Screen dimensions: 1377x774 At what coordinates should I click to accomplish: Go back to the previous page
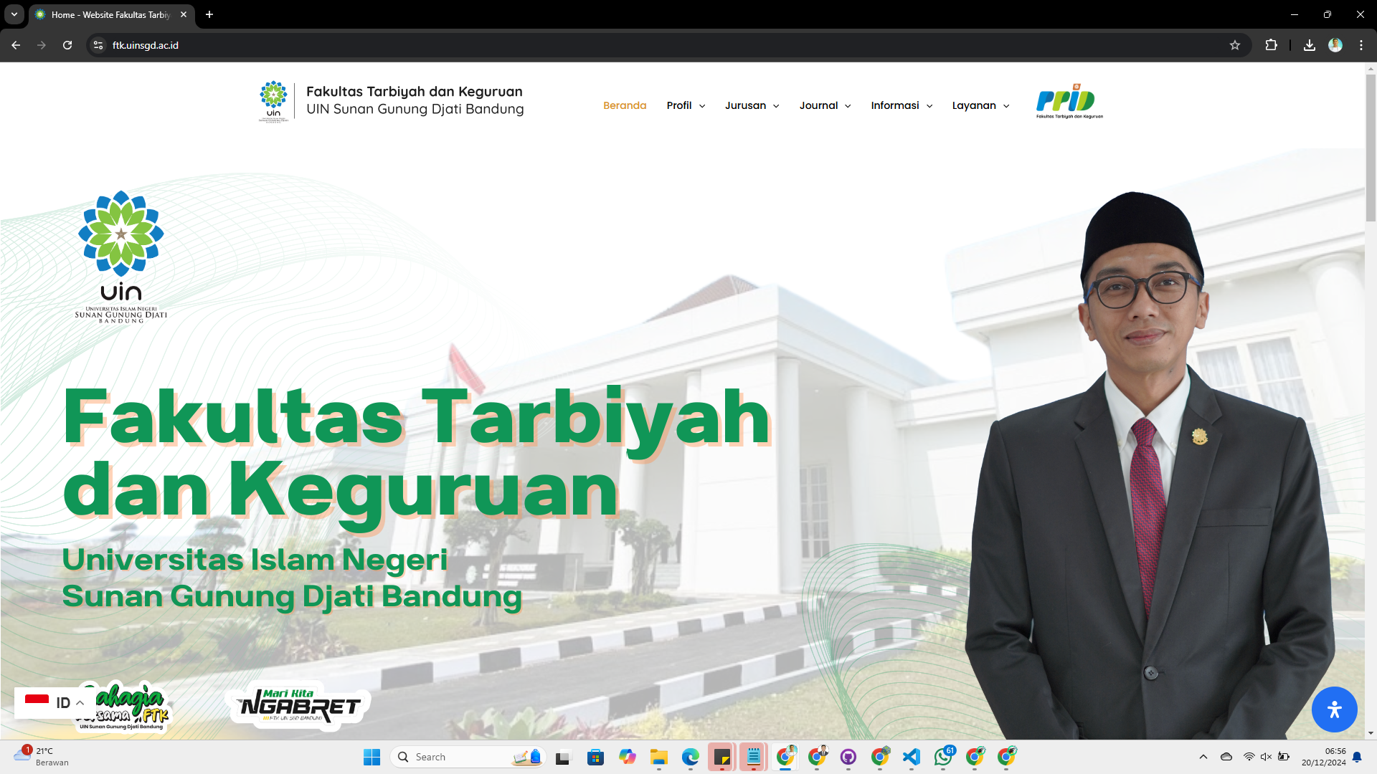pyautogui.click(x=16, y=45)
